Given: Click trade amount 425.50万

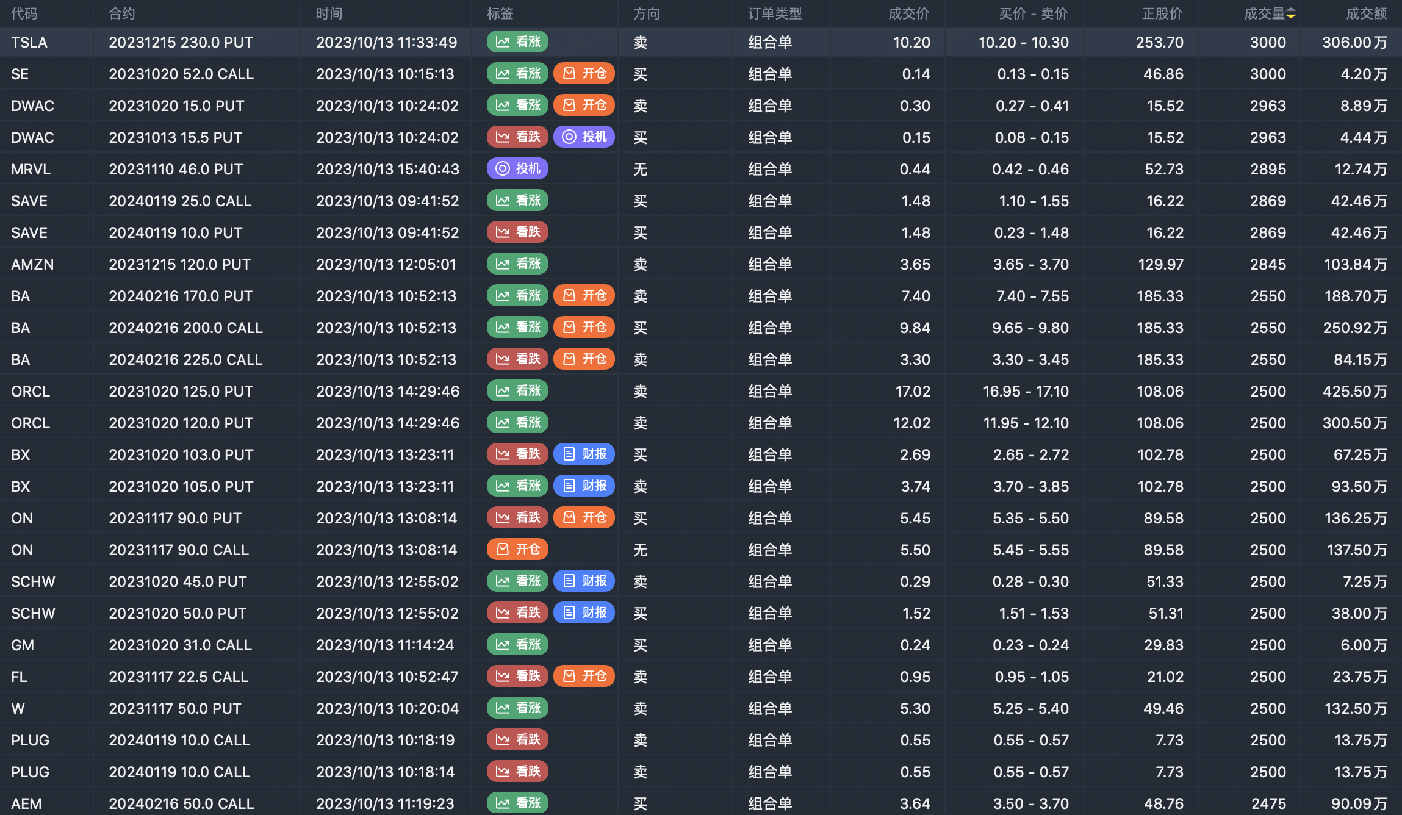Looking at the screenshot, I should tap(1355, 392).
